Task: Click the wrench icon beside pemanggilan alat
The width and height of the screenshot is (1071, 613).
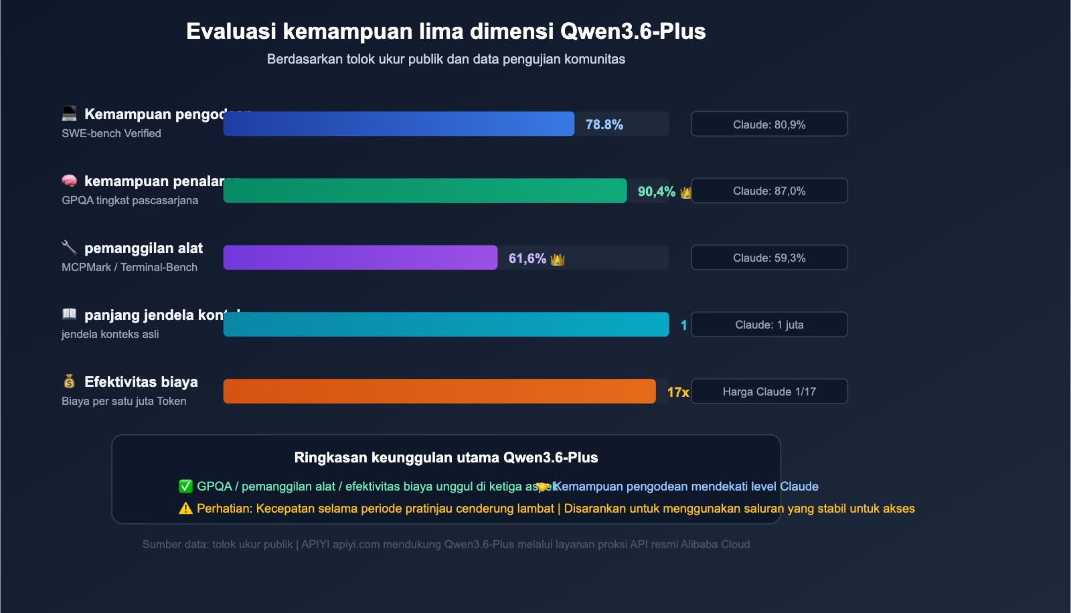Action: tap(70, 248)
